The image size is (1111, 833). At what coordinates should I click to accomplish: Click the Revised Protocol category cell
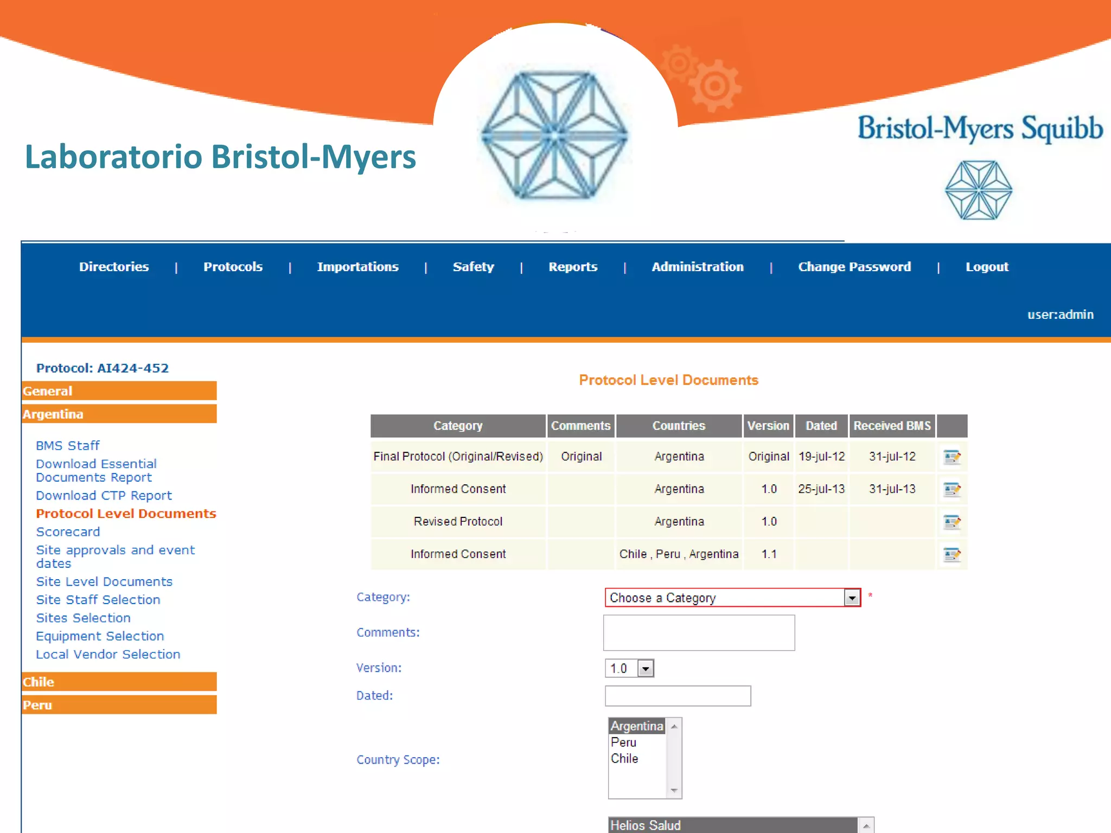tap(458, 522)
